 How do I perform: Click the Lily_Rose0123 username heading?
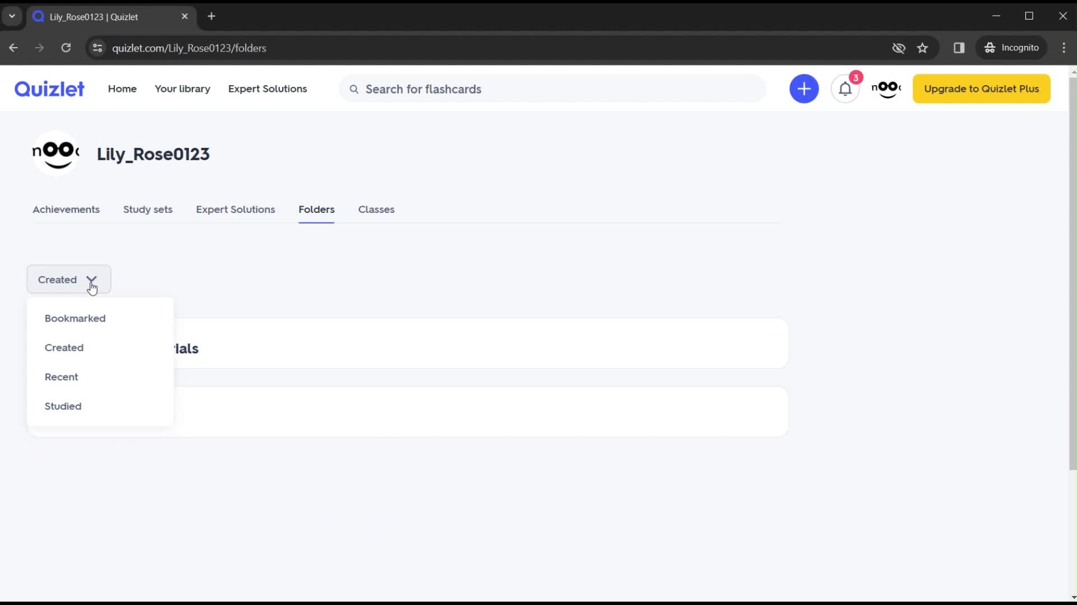[x=153, y=154]
